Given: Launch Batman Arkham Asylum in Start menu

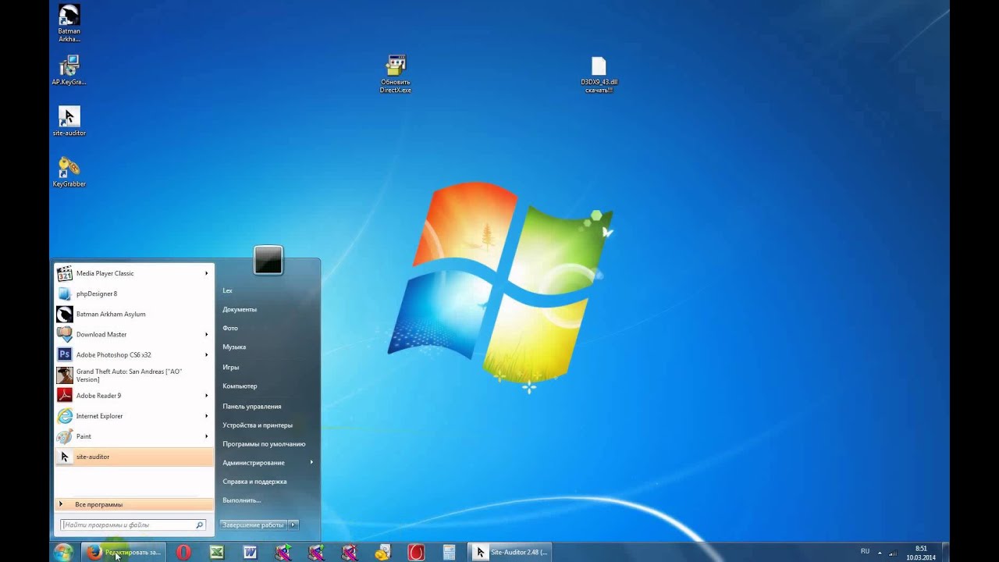Looking at the screenshot, I should click(x=133, y=314).
